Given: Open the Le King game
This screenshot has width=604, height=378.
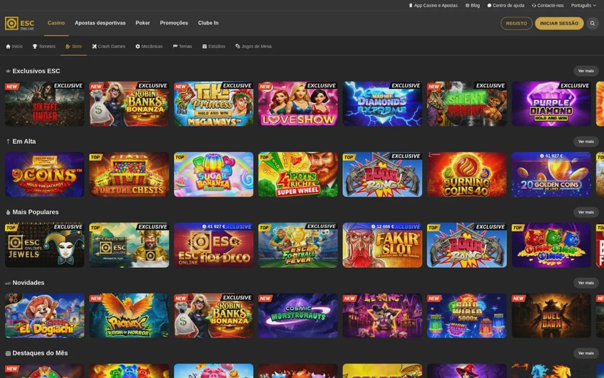Looking at the screenshot, I should (x=382, y=316).
